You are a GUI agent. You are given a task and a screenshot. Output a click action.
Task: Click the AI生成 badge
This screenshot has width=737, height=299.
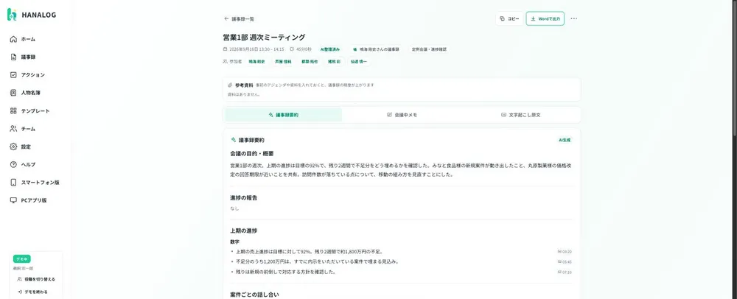[x=565, y=140]
